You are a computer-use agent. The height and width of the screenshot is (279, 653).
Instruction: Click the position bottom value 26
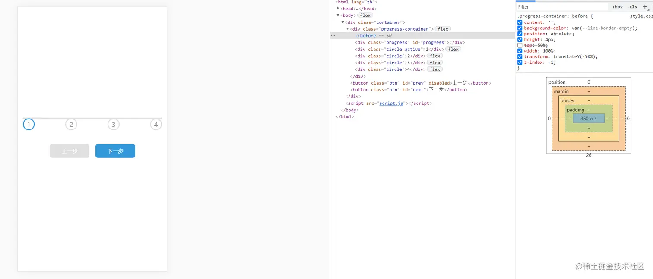(x=589, y=155)
